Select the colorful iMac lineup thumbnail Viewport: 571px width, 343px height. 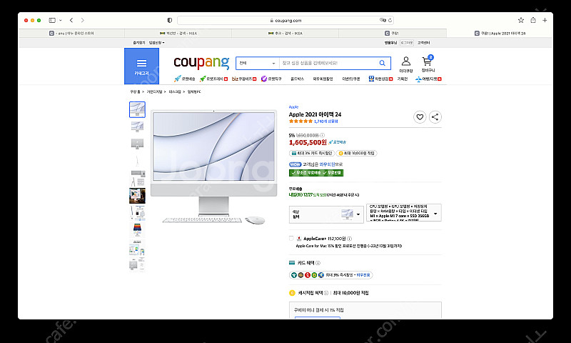pos(137,230)
